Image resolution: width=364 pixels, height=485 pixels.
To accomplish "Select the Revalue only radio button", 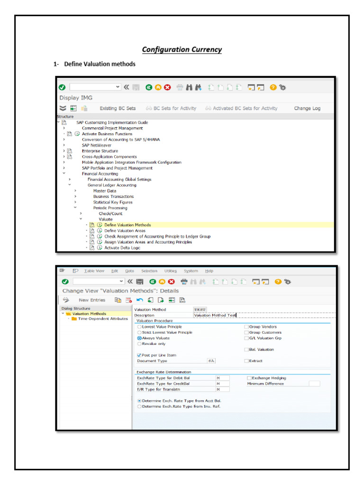I will click(x=139, y=344).
